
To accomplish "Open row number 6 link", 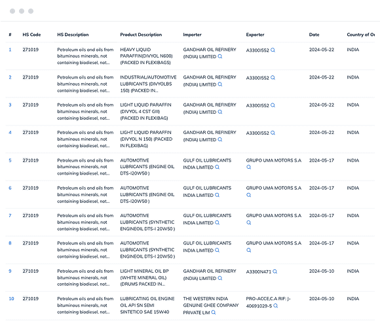I will click(10, 188).
